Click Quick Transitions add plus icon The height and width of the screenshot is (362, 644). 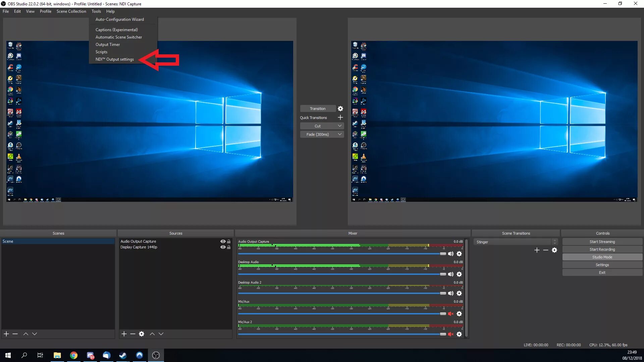(340, 118)
